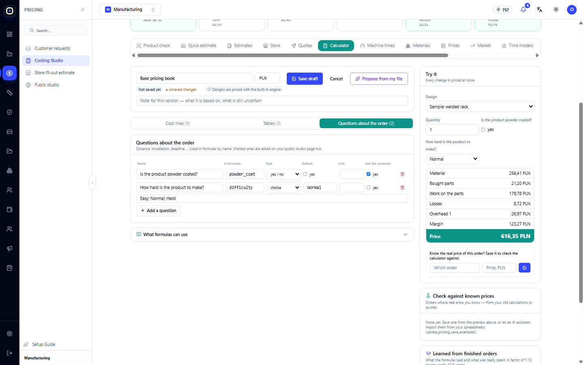Screen dimensions: 584x365
Task: Open Customer requests in the sidebar
Action: pos(56,48)
